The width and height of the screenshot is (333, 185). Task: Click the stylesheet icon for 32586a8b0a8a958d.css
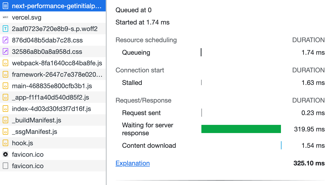[5, 52]
